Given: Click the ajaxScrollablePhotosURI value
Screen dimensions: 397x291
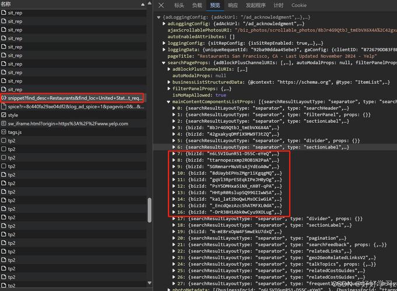Looking at the screenshot, I should pyautogui.click(x=316, y=30).
